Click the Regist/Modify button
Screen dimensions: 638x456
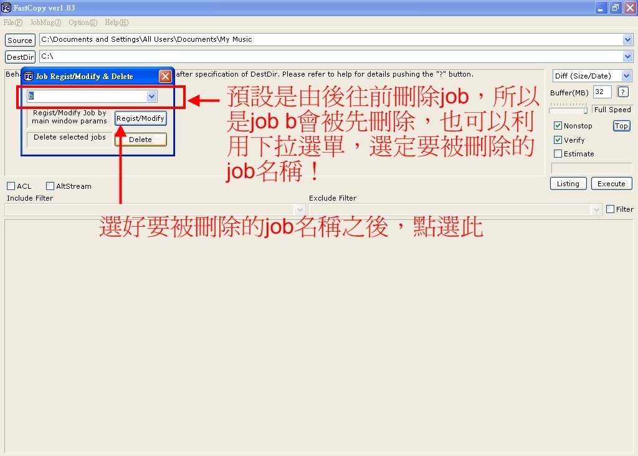140,118
